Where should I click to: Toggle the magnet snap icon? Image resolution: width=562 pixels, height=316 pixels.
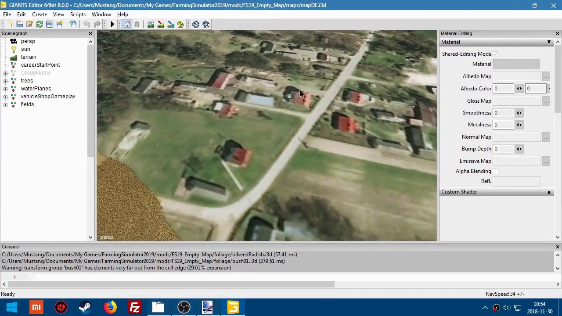point(137,24)
